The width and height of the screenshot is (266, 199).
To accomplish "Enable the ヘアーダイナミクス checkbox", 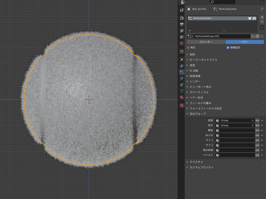I will 191,60.
